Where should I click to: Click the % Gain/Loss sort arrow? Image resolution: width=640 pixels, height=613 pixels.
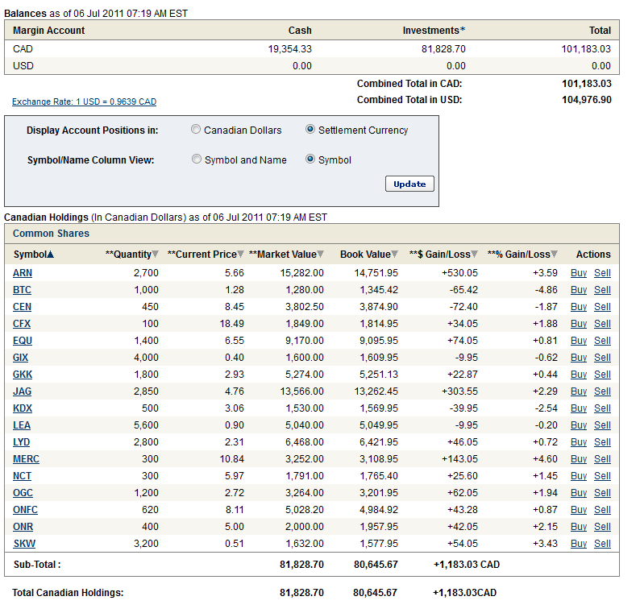(x=554, y=255)
